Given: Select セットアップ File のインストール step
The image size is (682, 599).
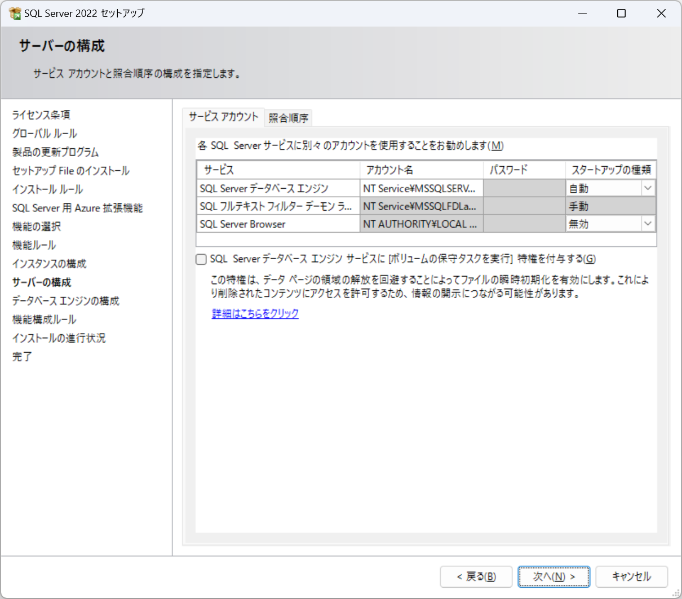Looking at the screenshot, I should 71,171.
